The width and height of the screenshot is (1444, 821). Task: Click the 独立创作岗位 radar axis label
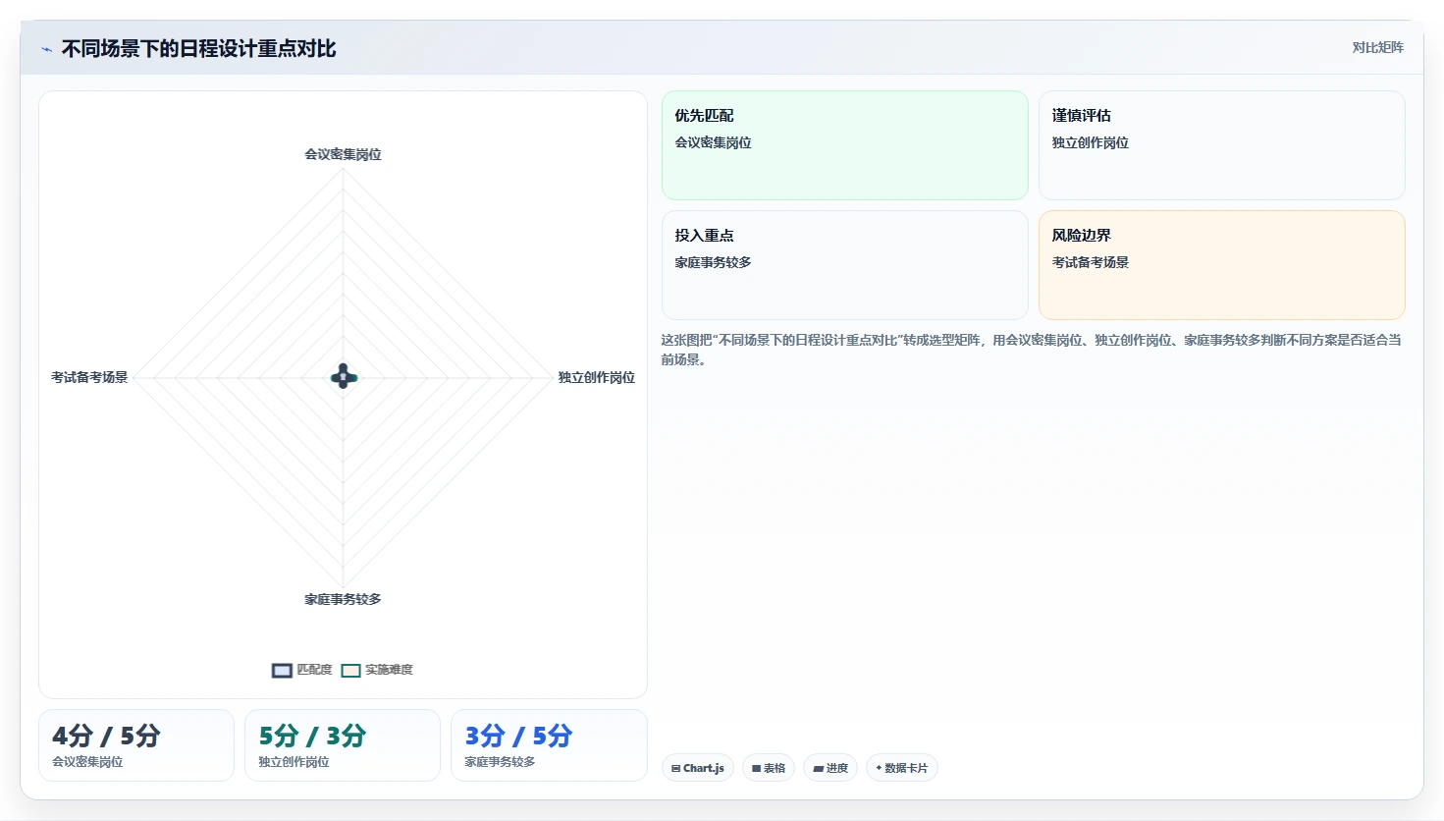(x=597, y=377)
